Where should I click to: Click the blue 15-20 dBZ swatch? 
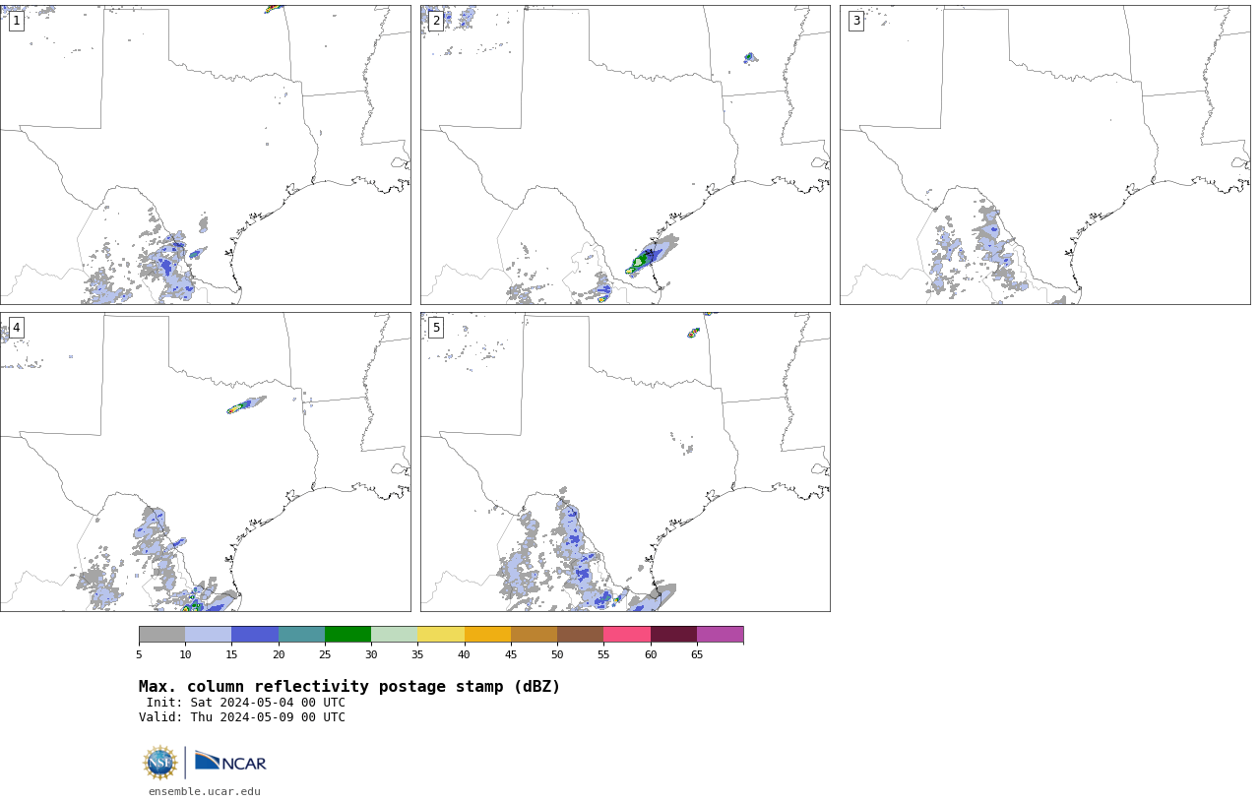pyautogui.click(x=255, y=634)
